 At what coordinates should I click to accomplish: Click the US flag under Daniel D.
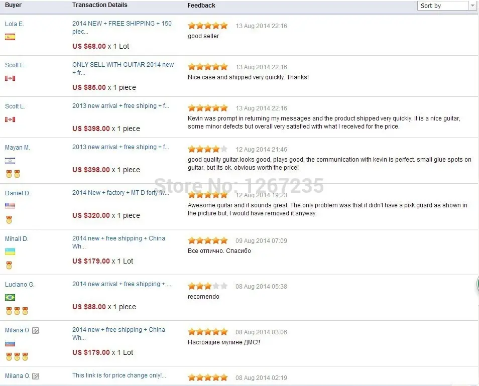pos(10,205)
